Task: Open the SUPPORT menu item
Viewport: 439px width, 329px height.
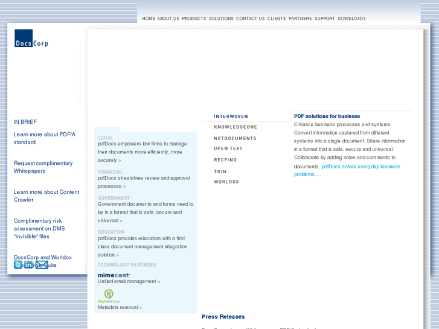Action: (x=325, y=19)
